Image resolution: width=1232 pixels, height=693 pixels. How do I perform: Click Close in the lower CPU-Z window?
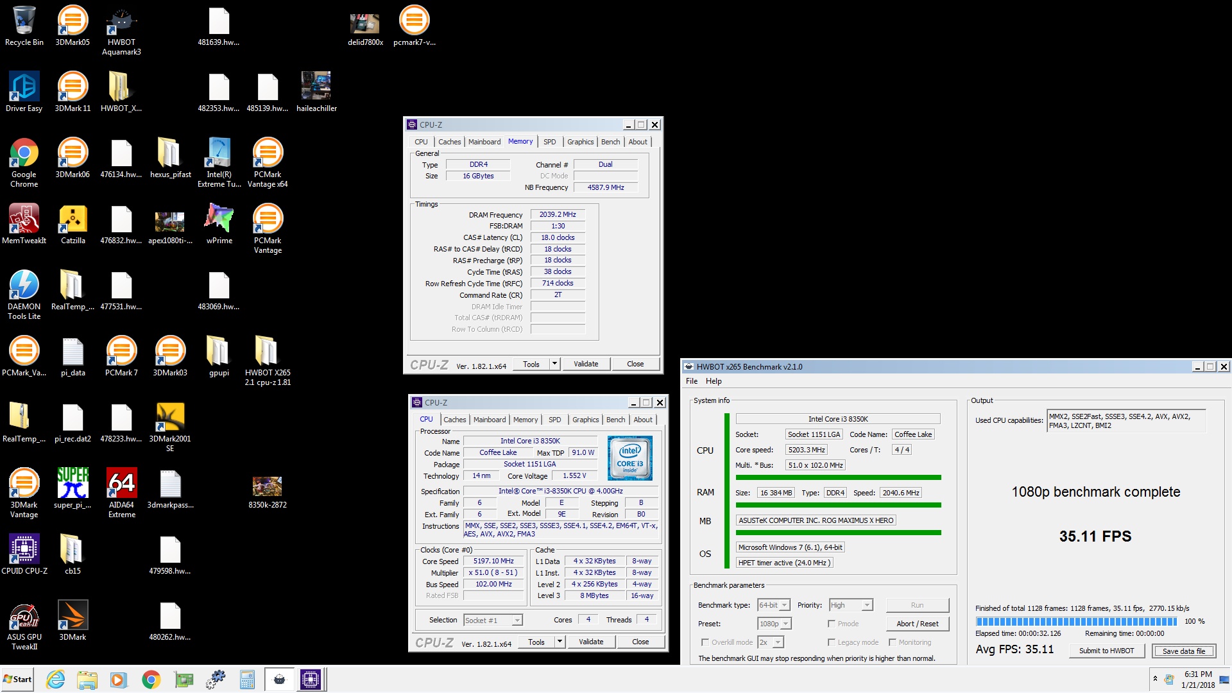(640, 642)
